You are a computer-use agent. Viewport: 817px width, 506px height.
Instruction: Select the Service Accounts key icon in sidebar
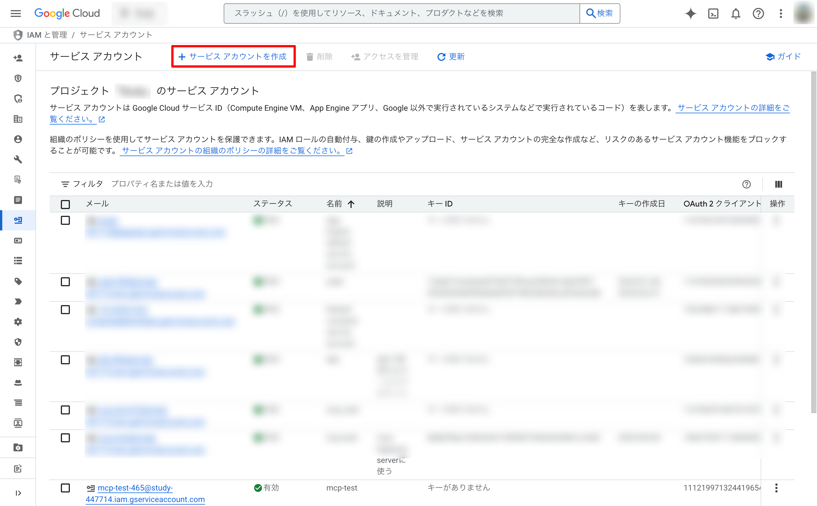tap(18, 220)
